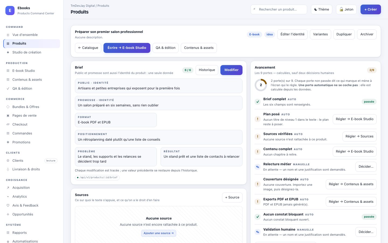Switch to the QA & édition tab
The width and height of the screenshot is (388, 243).
[x=165, y=48]
